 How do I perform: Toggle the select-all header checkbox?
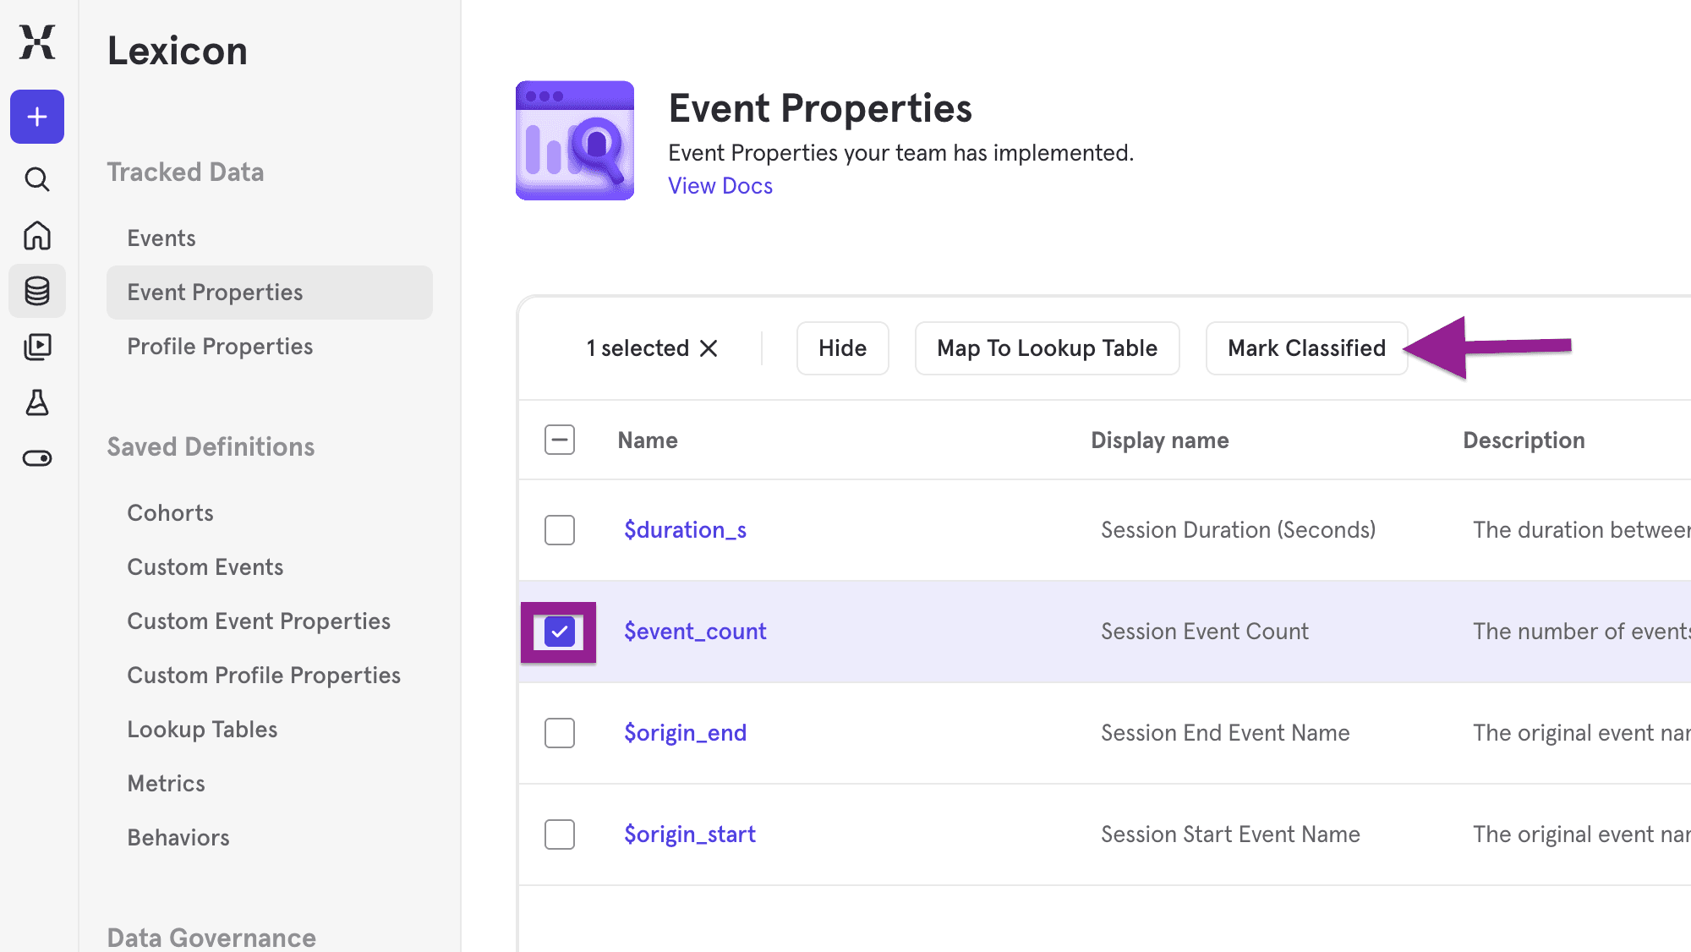click(560, 440)
